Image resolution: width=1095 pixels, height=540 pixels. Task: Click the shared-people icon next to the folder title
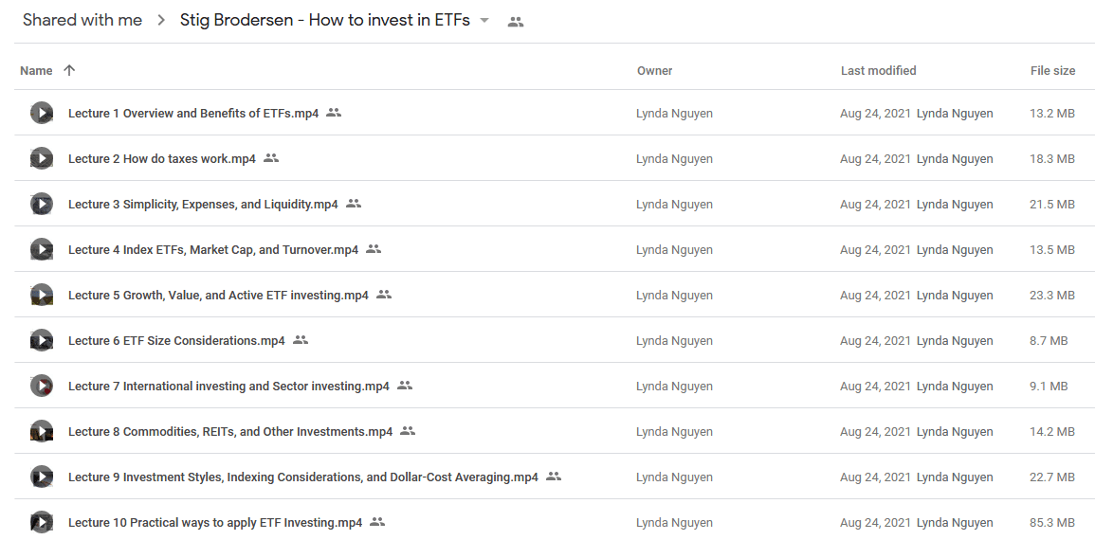516,22
